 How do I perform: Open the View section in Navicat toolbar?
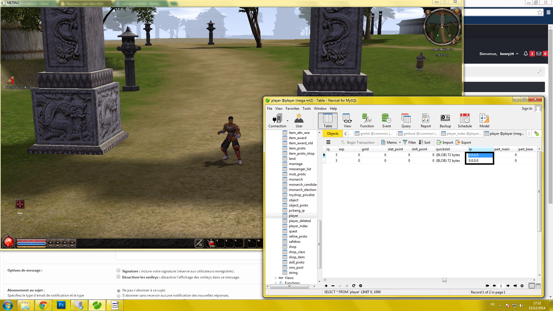[x=347, y=121]
